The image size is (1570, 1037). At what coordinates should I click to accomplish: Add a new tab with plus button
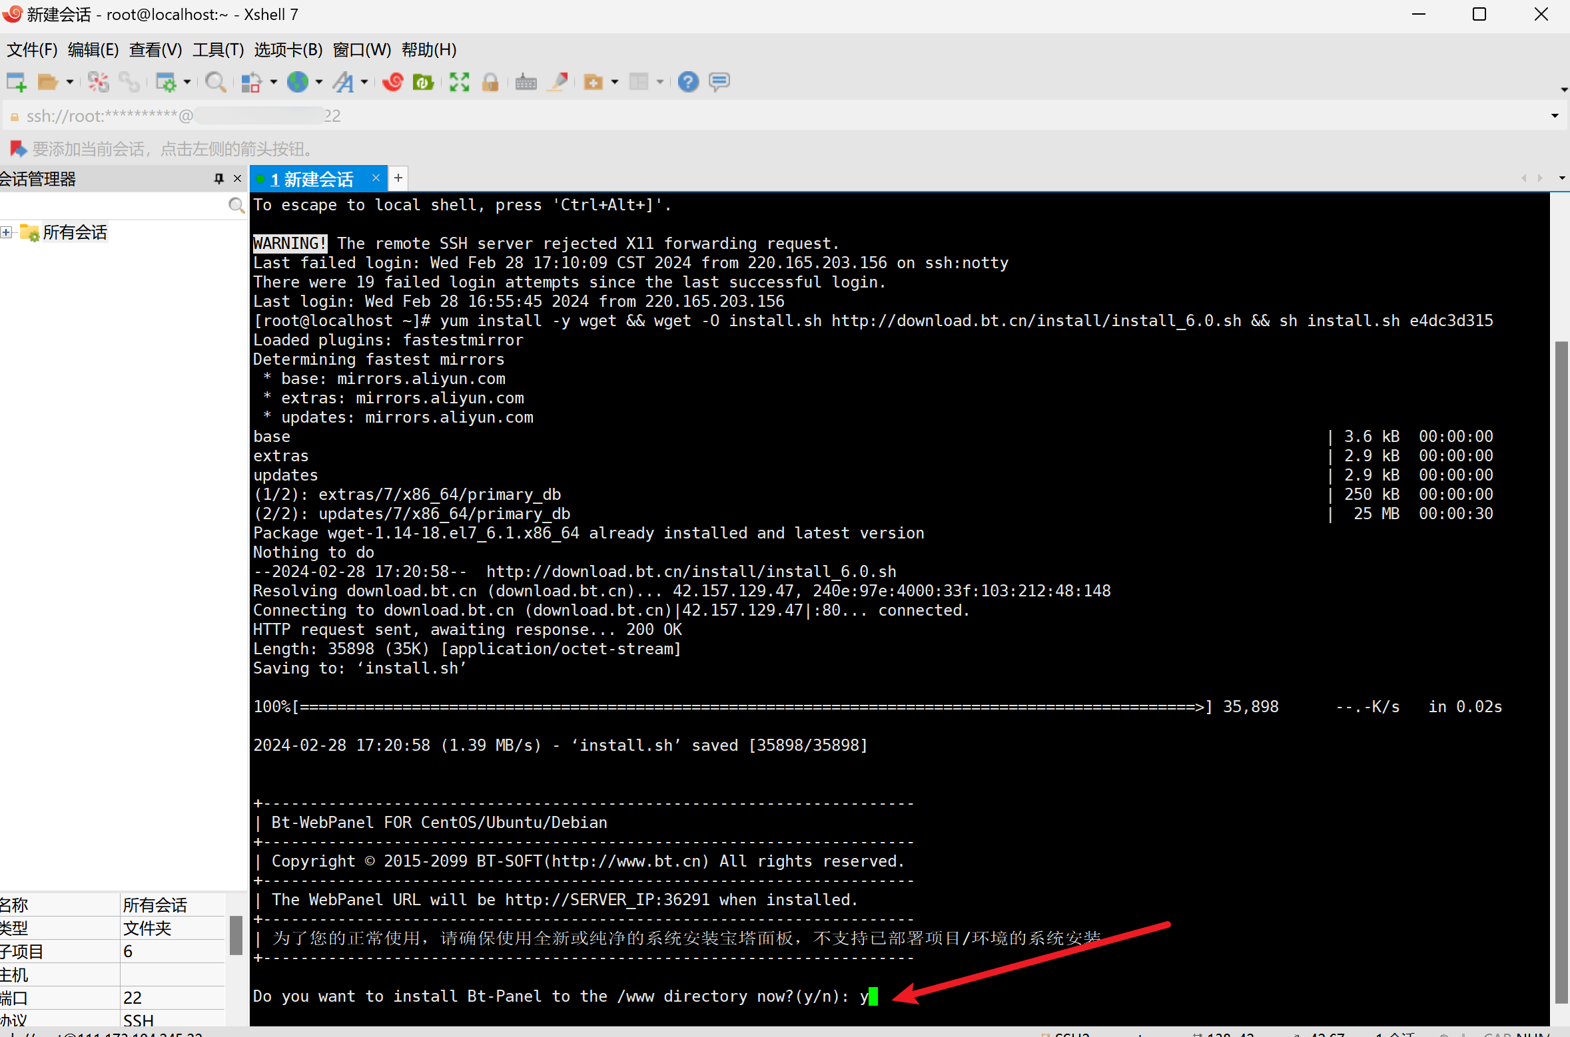(398, 178)
